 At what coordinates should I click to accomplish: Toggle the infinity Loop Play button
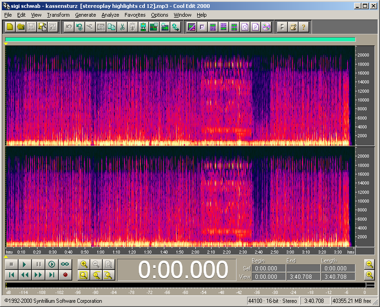coord(65,264)
